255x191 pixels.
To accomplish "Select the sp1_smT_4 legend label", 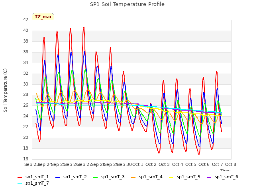I will [151, 177].
